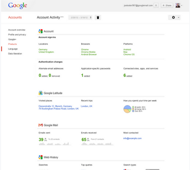Click the emails received bar chart
Image resolution: width=190 pixels, height=170 pixels.
(97, 144)
